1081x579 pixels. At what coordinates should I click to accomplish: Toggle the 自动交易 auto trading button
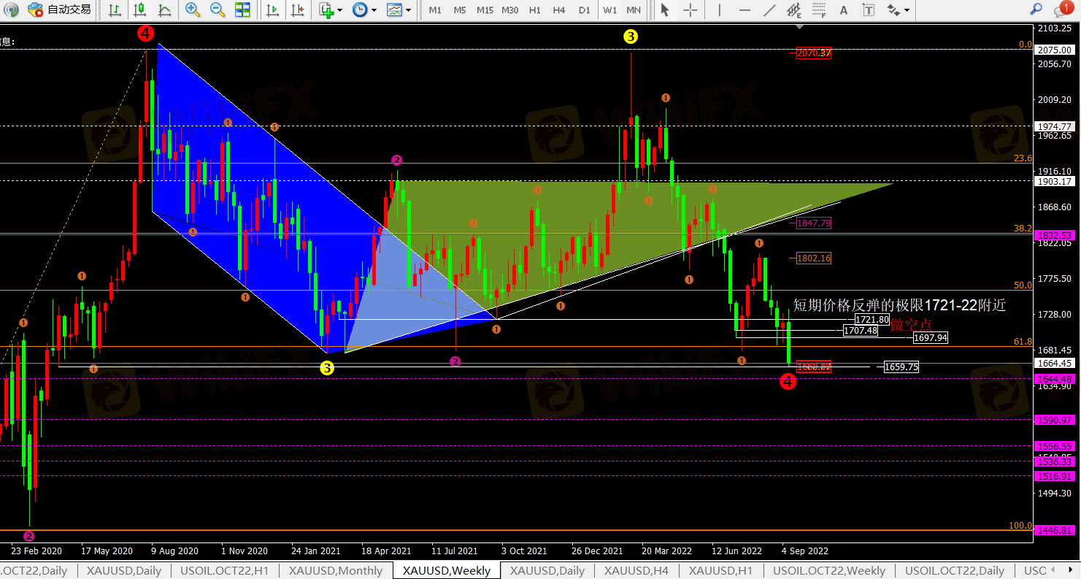coord(60,10)
